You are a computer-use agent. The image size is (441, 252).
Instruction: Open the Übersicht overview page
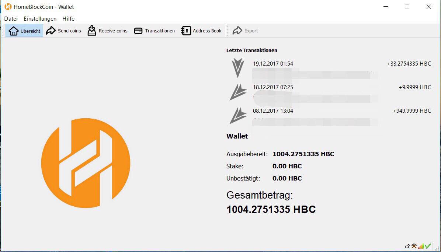point(24,31)
